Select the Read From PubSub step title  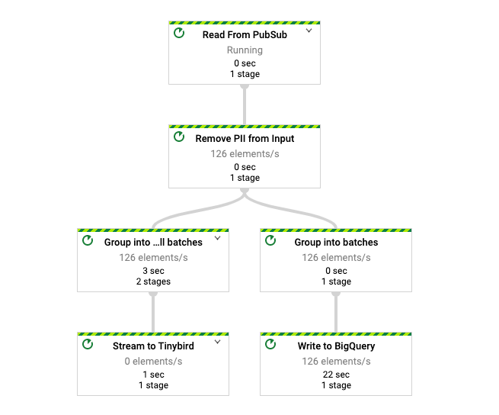[x=244, y=35]
